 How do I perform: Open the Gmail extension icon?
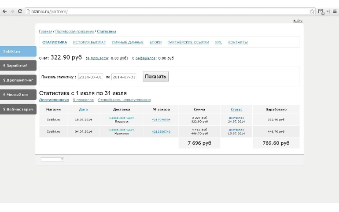click(x=321, y=11)
